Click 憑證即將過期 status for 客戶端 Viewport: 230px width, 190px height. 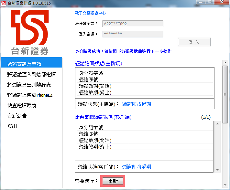tap(137, 167)
